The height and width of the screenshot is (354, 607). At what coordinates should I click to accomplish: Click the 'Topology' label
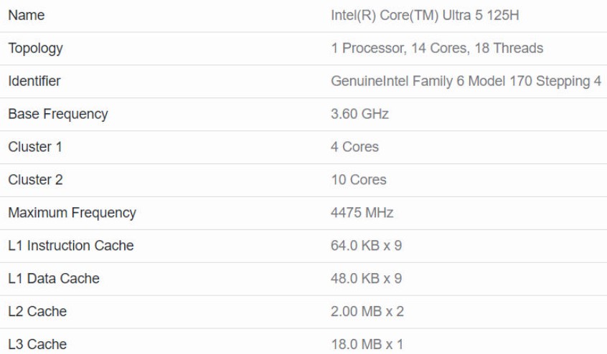click(x=35, y=48)
